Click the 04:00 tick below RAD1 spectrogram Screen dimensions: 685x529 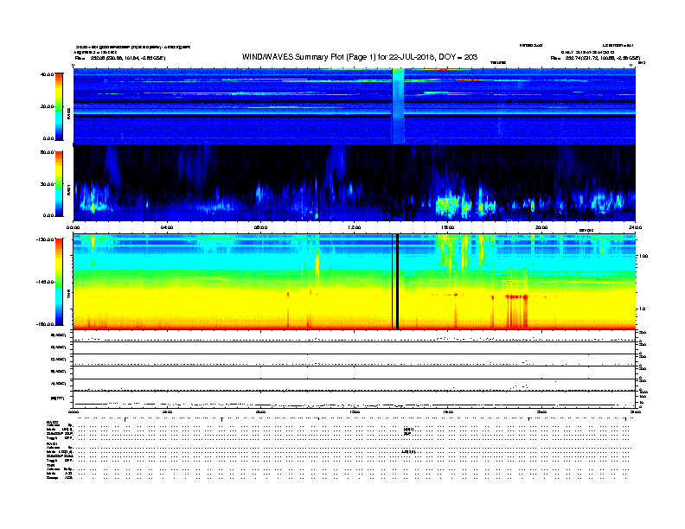click(167, 227)
